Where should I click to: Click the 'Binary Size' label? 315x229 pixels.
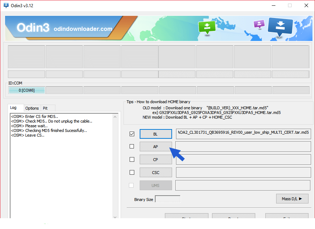[x=144, y=200]
